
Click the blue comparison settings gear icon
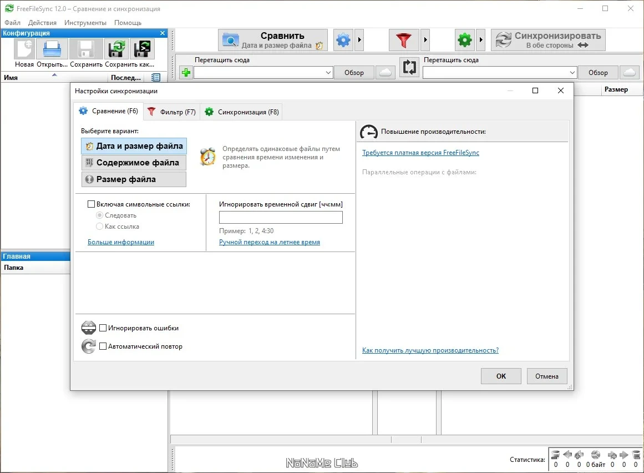[x=343, y=40]
